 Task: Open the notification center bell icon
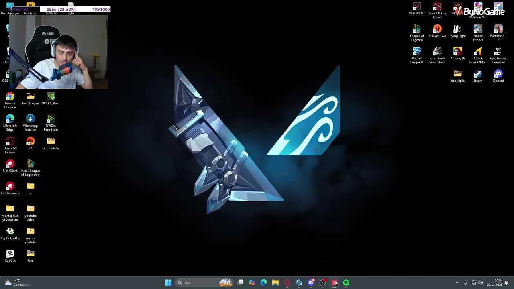[507, 283]
